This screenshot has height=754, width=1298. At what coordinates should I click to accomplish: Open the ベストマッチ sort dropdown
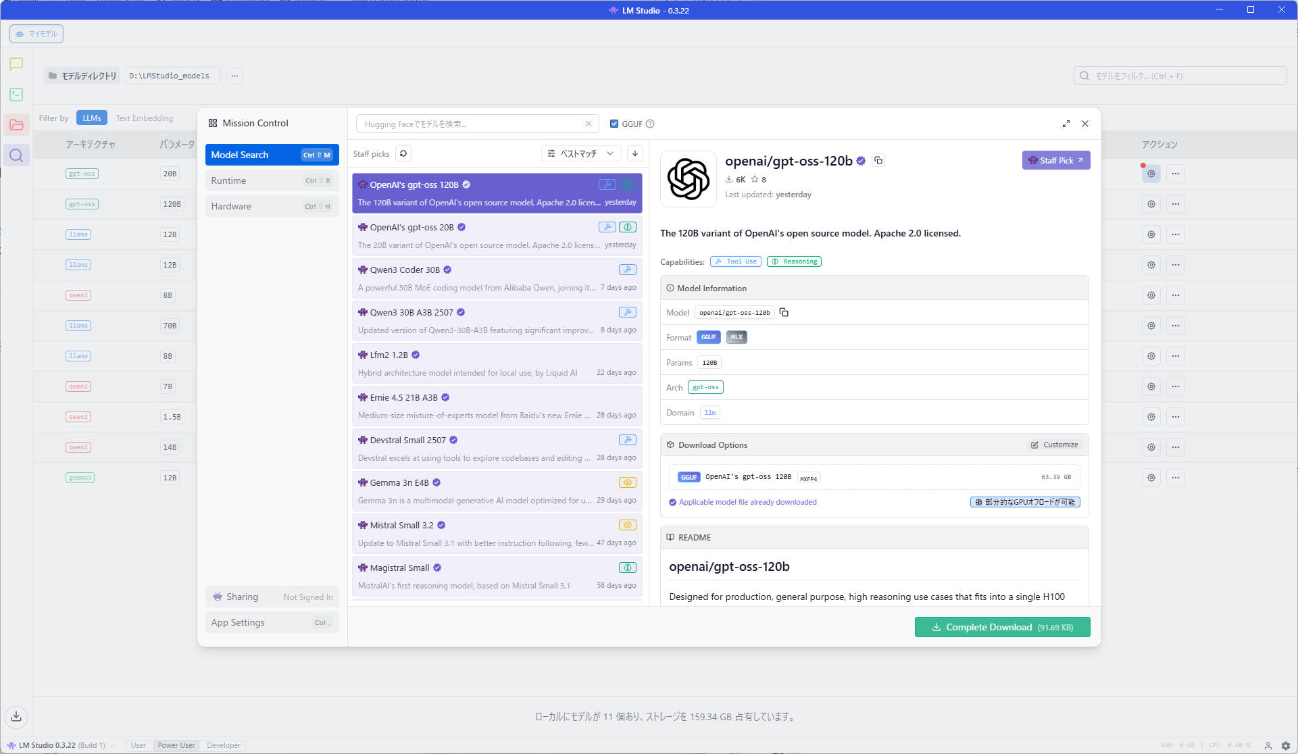point(581,153)
